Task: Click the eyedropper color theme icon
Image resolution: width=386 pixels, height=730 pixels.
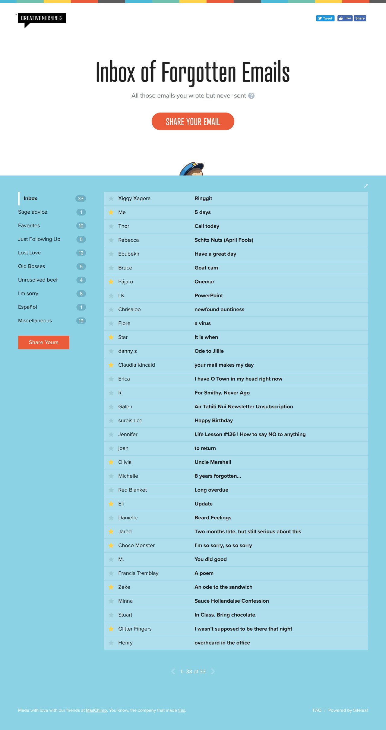Action: [x=366, y=186]
